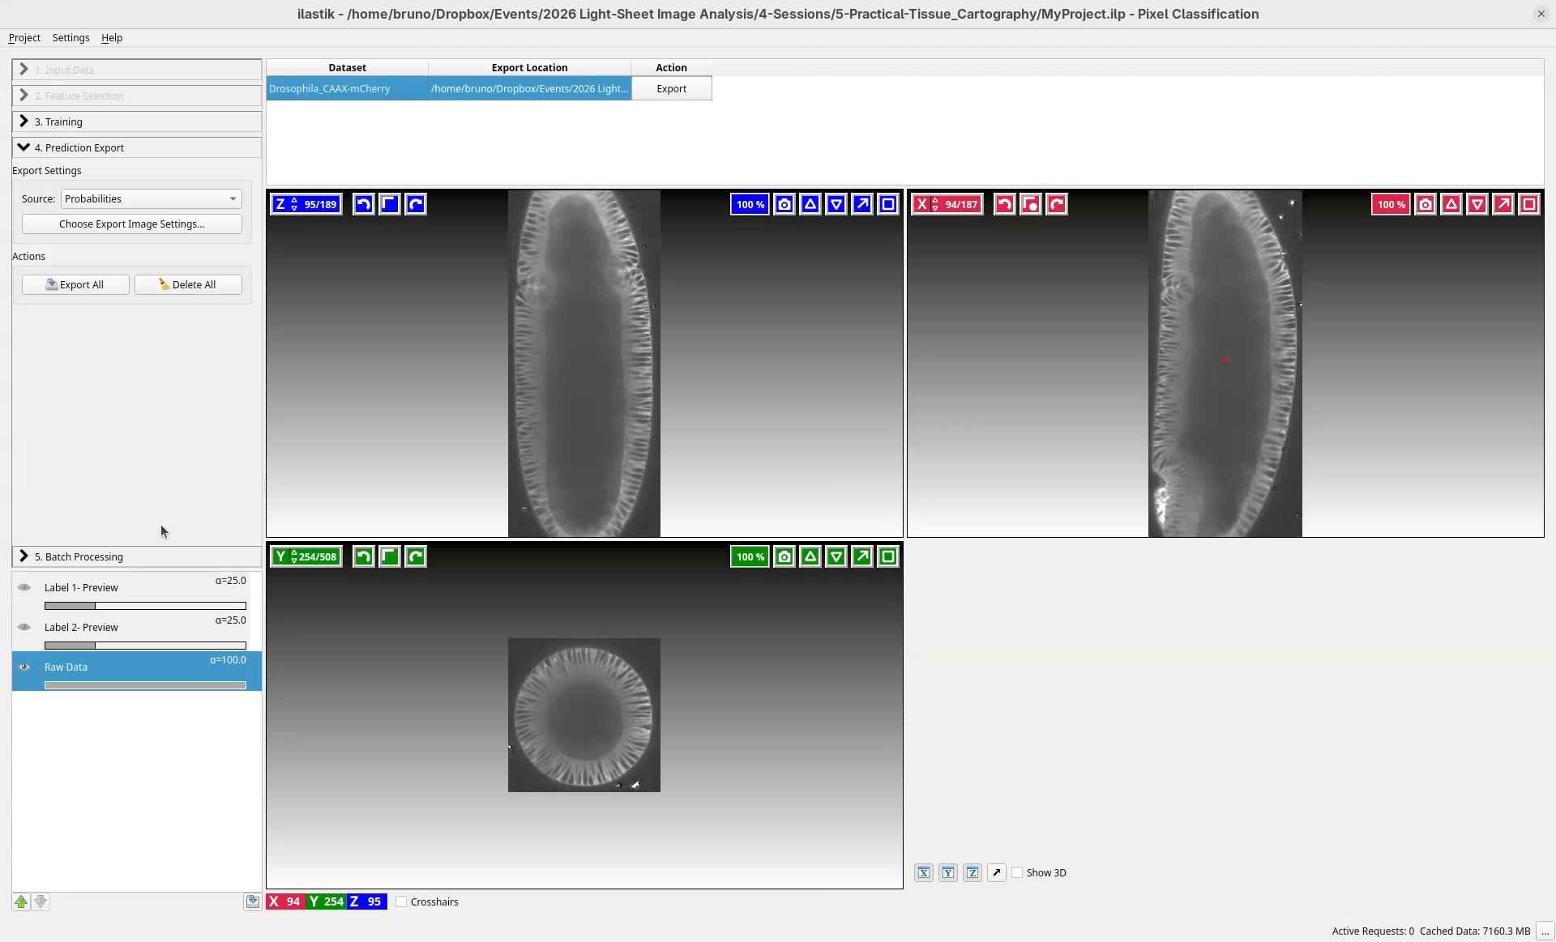Open the Source Probabilities dropdown
This screenshot has width=1556, height=942.
pos(151,198)
